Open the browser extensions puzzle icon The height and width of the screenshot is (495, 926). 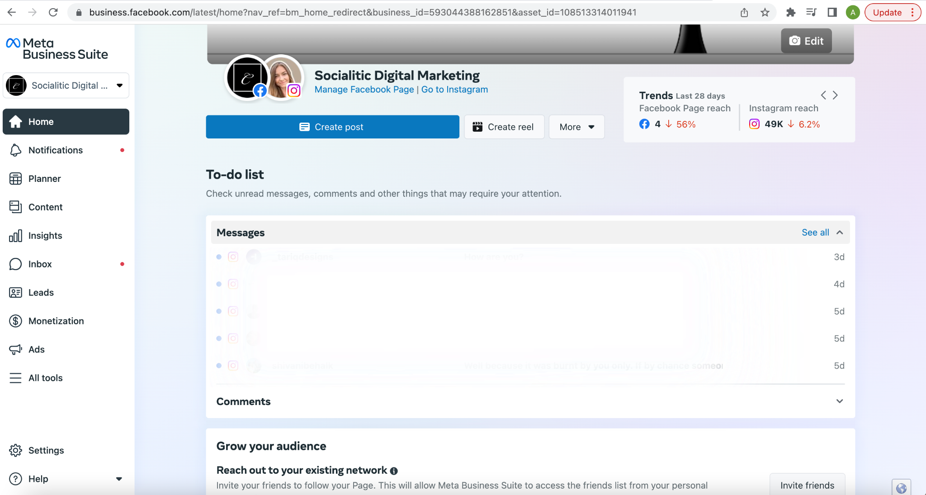point(791,12)
